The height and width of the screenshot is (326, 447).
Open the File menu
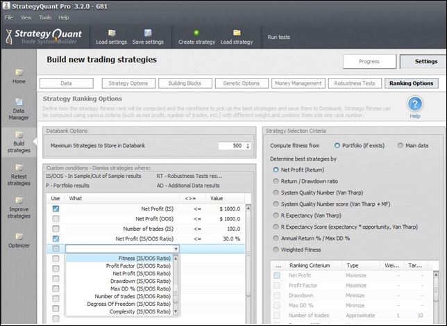pos(9,17)
